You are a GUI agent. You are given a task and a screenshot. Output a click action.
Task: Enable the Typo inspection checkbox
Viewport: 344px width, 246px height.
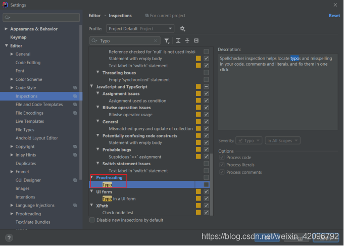point(206,184)
